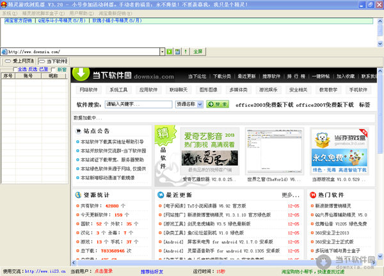Open the address bar URL dropdown

[162, 51]
